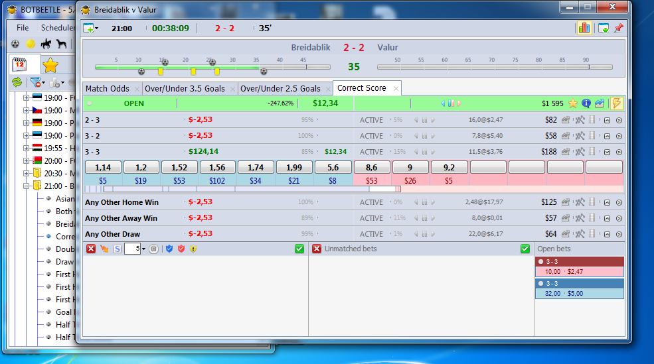
Task: Click the orange swap arrows icon in bets toolbar
Action: [104, 249]
